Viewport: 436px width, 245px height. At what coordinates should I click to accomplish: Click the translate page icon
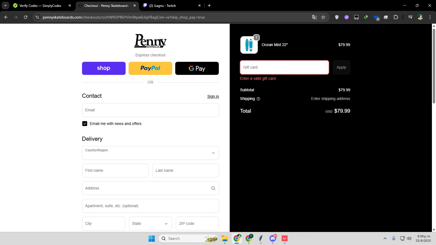click(314, 17)
